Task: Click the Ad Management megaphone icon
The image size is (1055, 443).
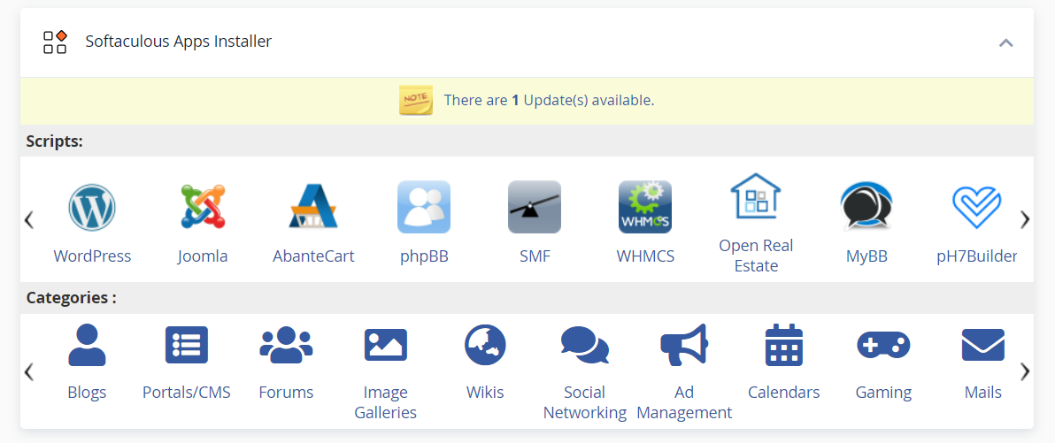Action: pyautogui.click(x=684, y=345)
